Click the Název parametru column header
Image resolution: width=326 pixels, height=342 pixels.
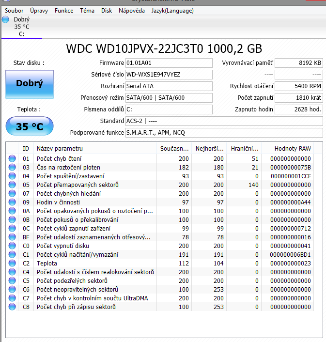pos(95,149)
